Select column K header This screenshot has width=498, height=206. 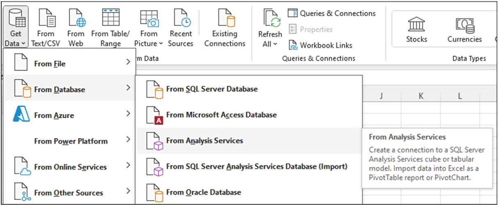click(421, 96)
